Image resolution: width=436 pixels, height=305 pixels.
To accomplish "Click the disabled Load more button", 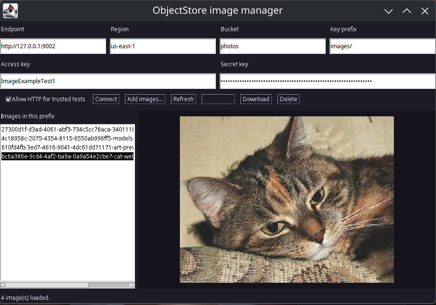I will click(218, 99).
